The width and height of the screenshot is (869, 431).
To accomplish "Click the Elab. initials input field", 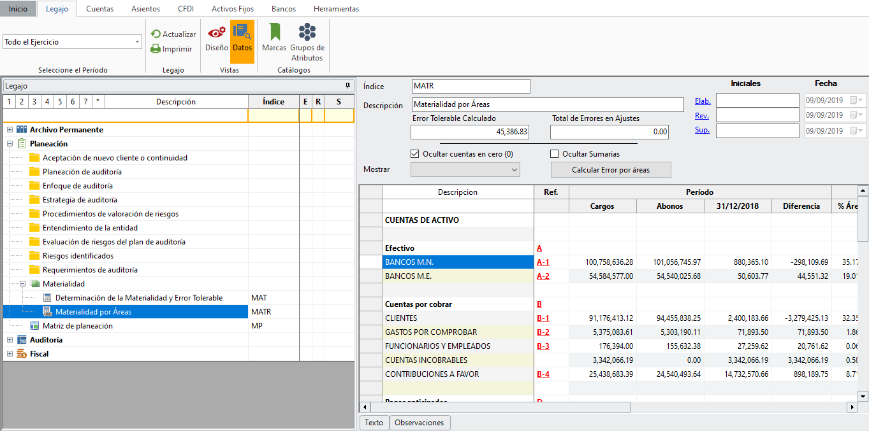I will point(757,101).
